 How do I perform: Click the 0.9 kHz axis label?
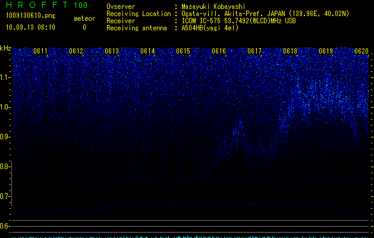pyautogui.click(x=5, y=137)
